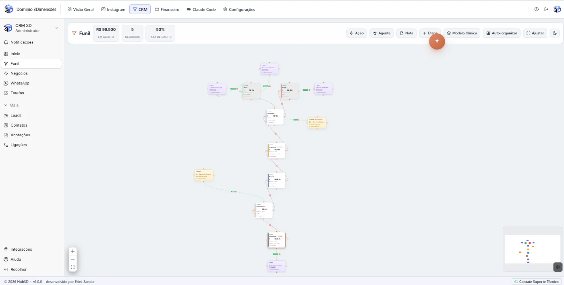Viewport: 564px width, 285px height.
Task: Click the fit-view icon below zoom controls
Action: 73,267
